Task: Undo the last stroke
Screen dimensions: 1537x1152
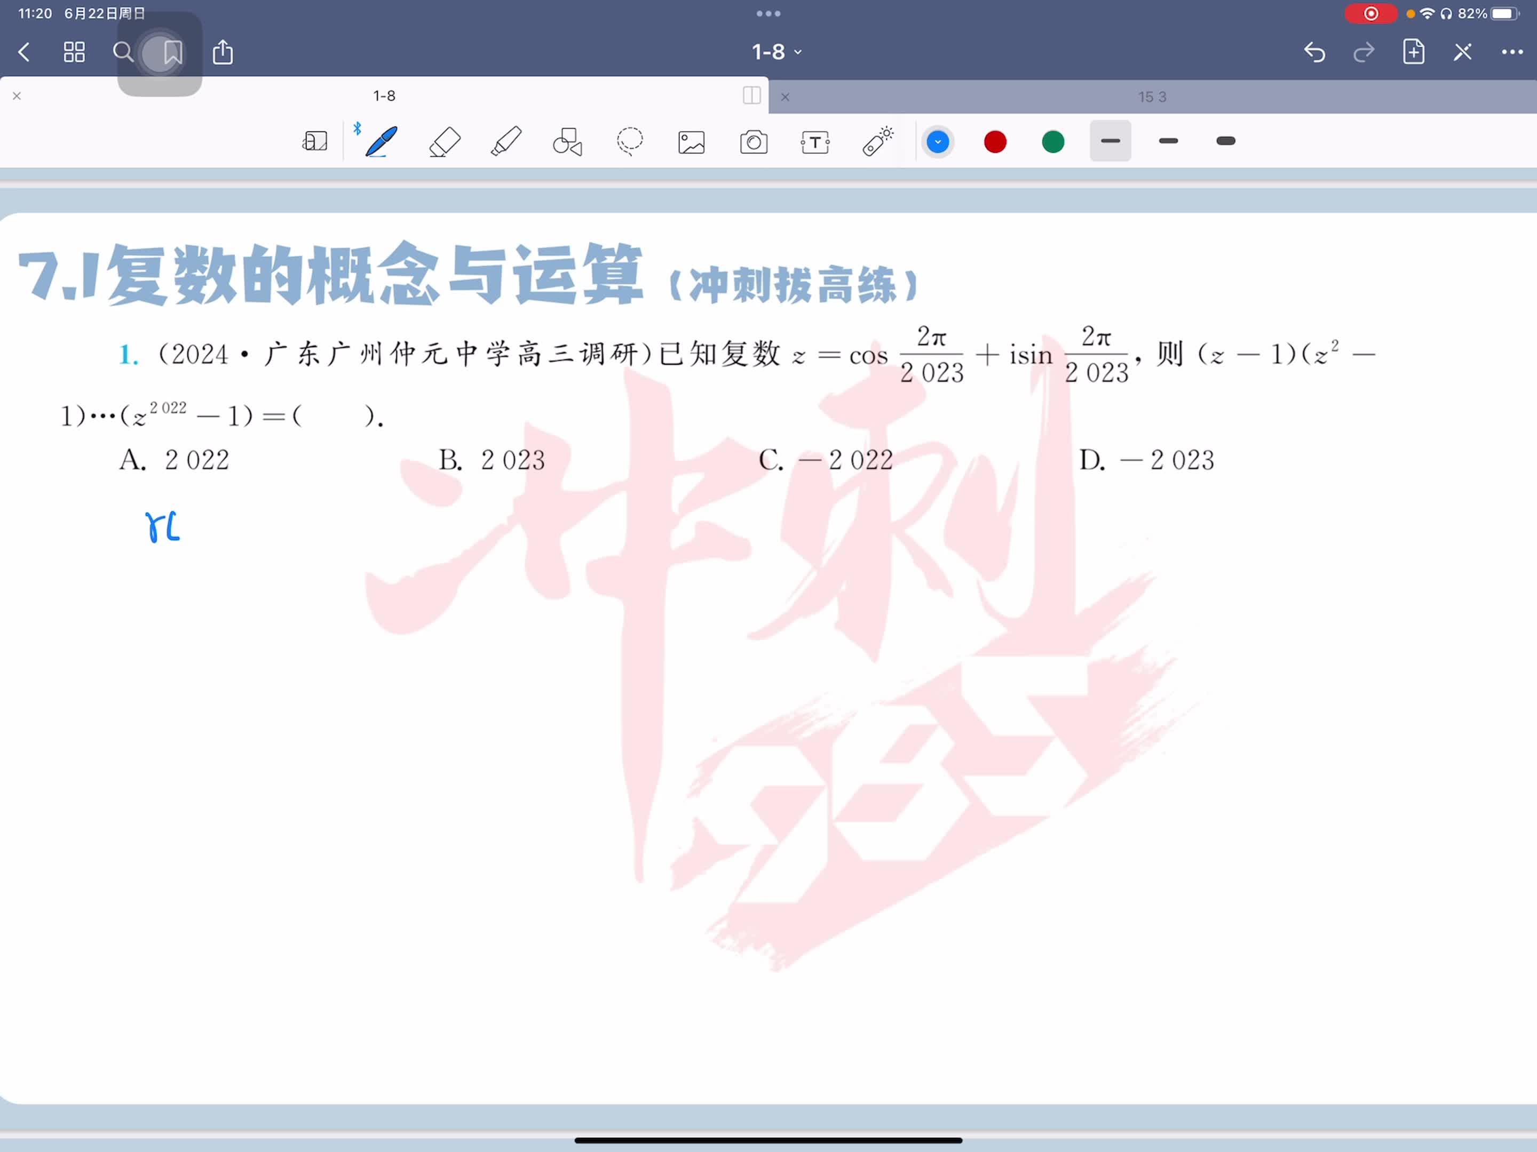Action: click(1314, 52)
